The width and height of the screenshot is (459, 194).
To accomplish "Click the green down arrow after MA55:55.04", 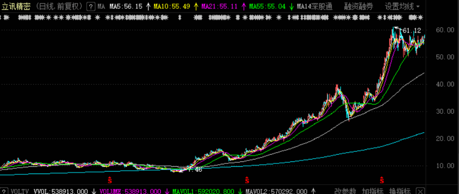I will click(291, 6).
